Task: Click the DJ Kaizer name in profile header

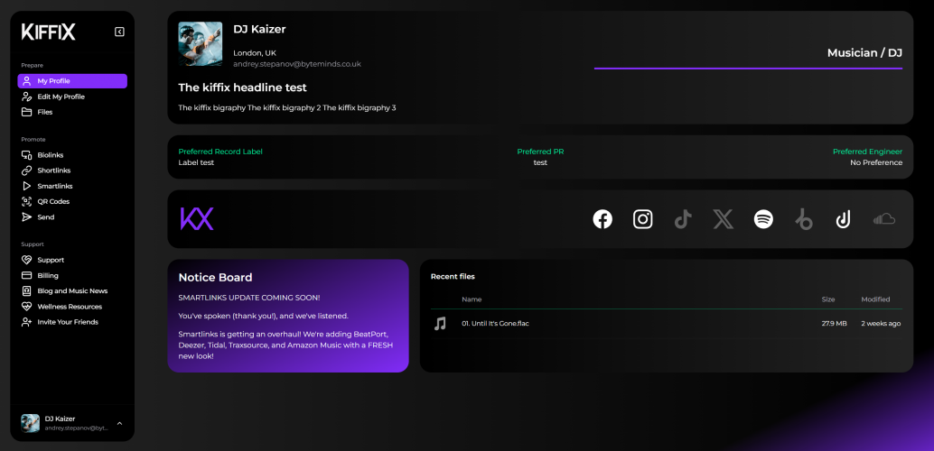Action: point(259,29)
